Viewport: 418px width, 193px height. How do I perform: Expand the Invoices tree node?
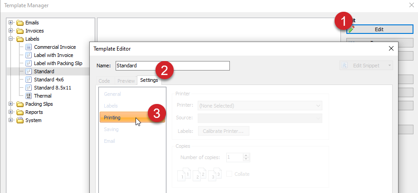(x=11, y=31)
